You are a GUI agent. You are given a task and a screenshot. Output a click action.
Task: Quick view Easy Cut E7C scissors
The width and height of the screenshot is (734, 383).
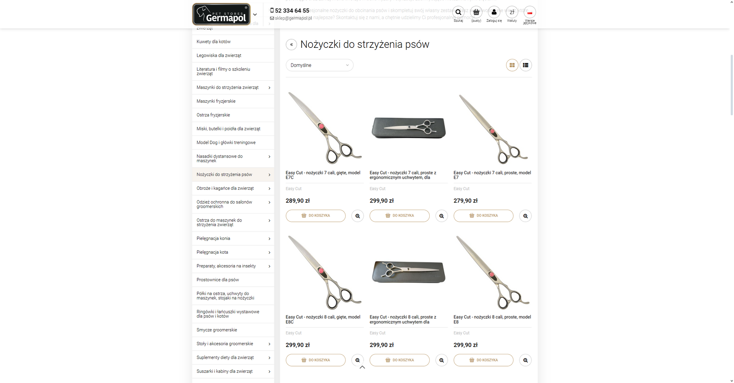pyautogui.click(x=357, y=216)
